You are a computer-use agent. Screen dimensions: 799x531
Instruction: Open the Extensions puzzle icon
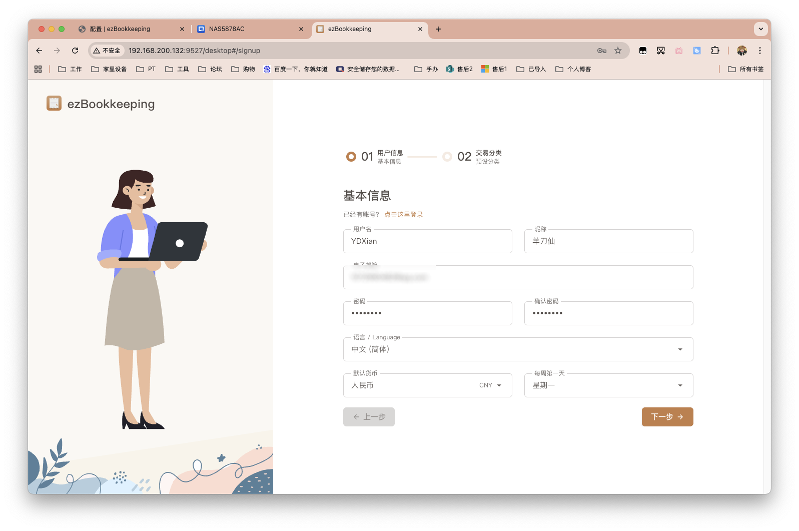[715, 51]
